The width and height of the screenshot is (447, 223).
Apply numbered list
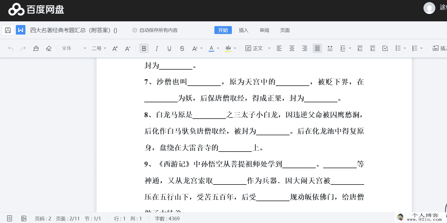coord(415,49)
